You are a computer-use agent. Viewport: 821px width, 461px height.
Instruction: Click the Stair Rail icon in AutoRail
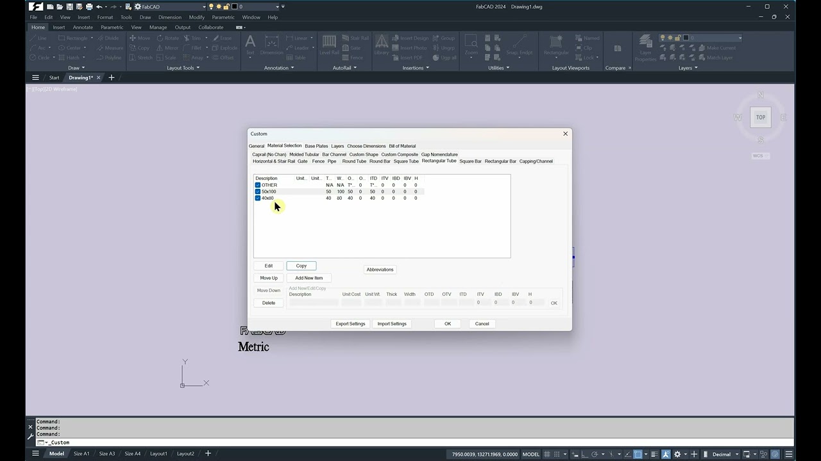click(x=356, y=38)
